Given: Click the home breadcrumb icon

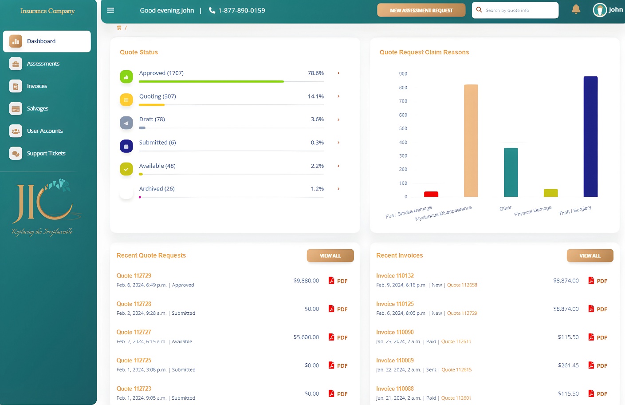Looking at the screenshot, I should pos(119,28).
